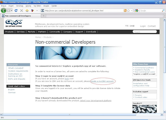Image resolution: width=166 pixels, height=120 pixels.
Task: Open the Contact sales link
Action: pyautogui.click(x=141, y=97)
